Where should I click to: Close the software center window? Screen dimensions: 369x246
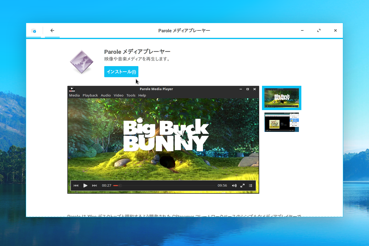point(335,31)
